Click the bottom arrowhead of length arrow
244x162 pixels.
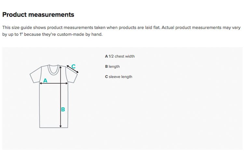coord(61,126)
